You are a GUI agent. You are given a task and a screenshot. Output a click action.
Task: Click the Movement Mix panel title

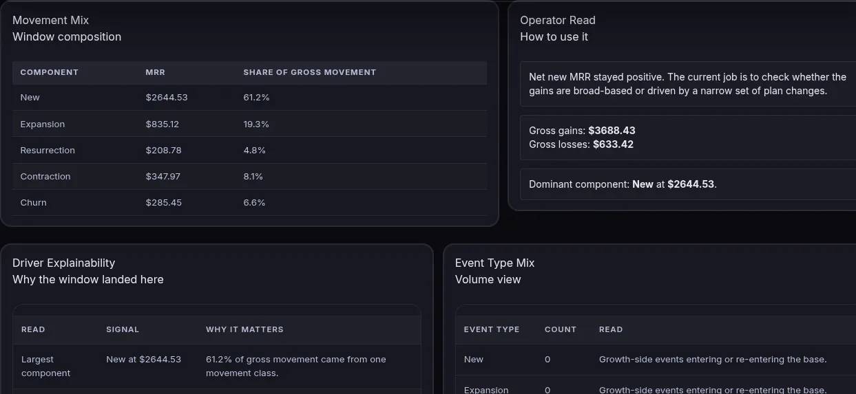51,21
